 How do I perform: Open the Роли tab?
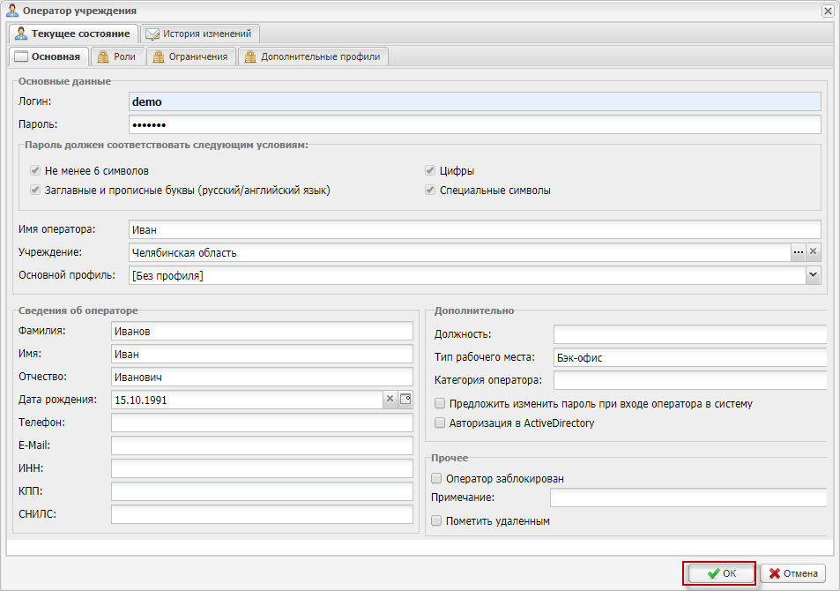click(116, 56)
